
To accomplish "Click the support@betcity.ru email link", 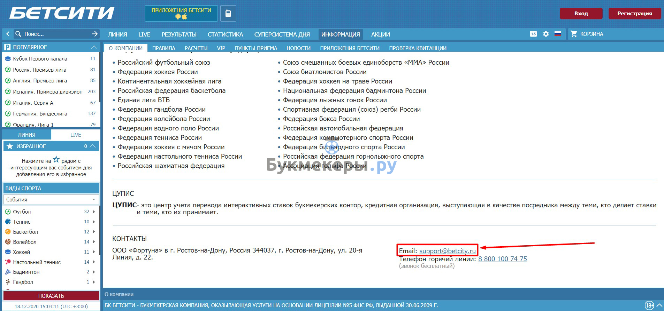I will pos(447,251).
